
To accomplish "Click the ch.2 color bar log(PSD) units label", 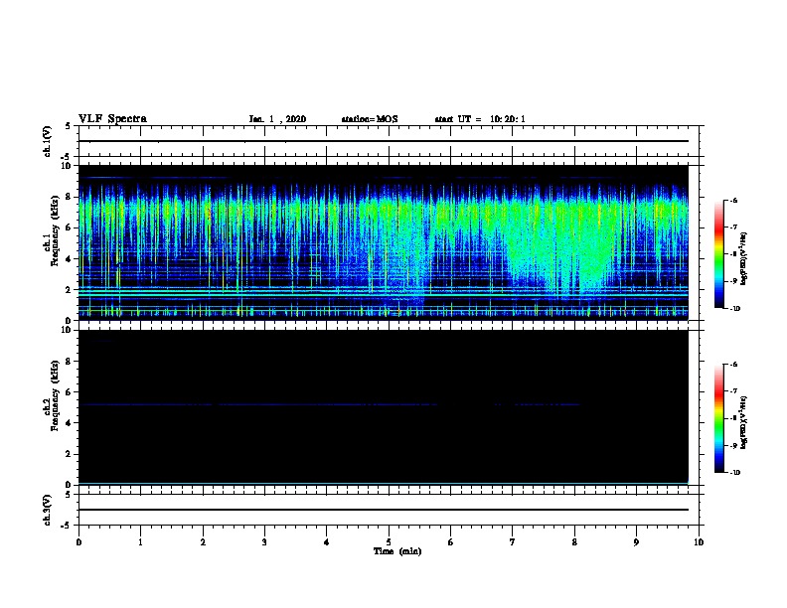I will (x=744, y=422).
